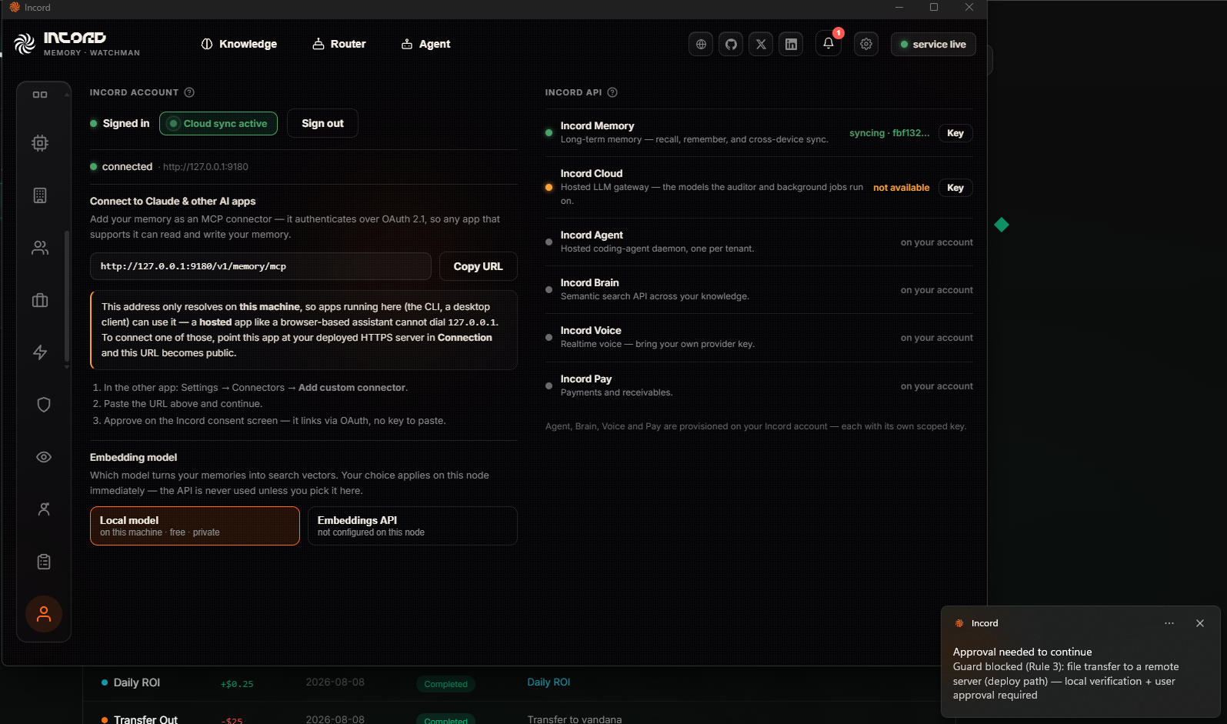1227x724 pixels.
Task: Click the service live status button
Action: pyautogui.click(x=933, y=44)
